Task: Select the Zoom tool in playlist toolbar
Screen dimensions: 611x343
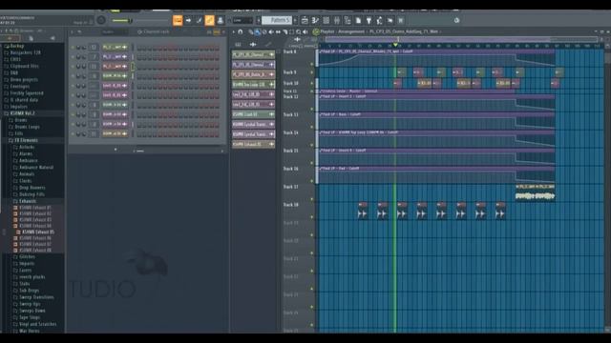Action: [299, 31]
